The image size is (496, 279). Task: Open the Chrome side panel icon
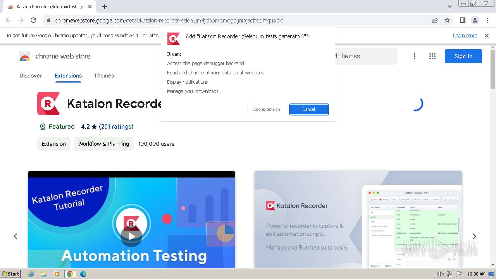tap(463, 20)
